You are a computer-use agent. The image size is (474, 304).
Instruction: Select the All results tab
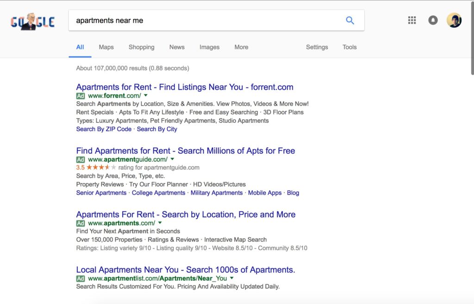80,47
